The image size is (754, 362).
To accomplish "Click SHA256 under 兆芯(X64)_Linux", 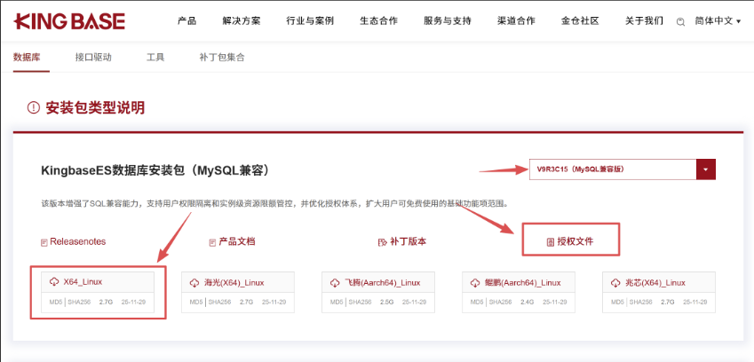I will [641, 303].
